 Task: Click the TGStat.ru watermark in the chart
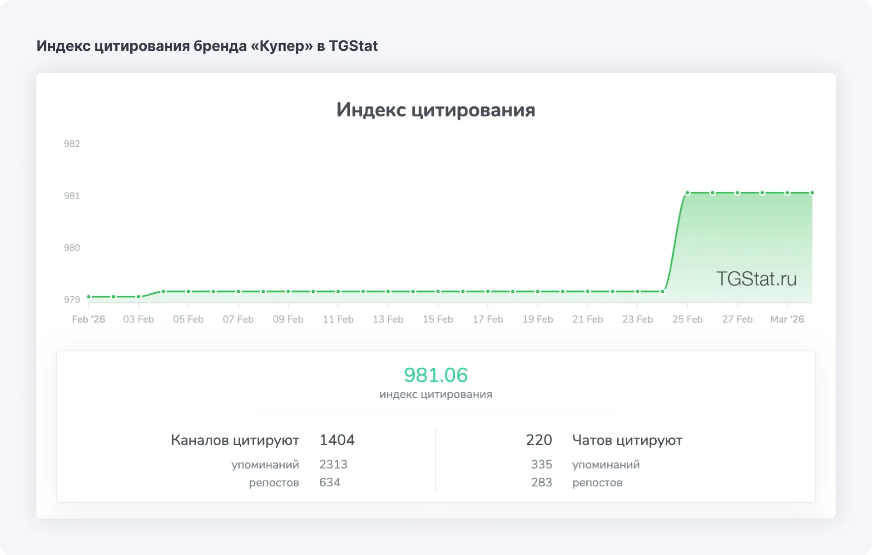(x=756, y=279)
